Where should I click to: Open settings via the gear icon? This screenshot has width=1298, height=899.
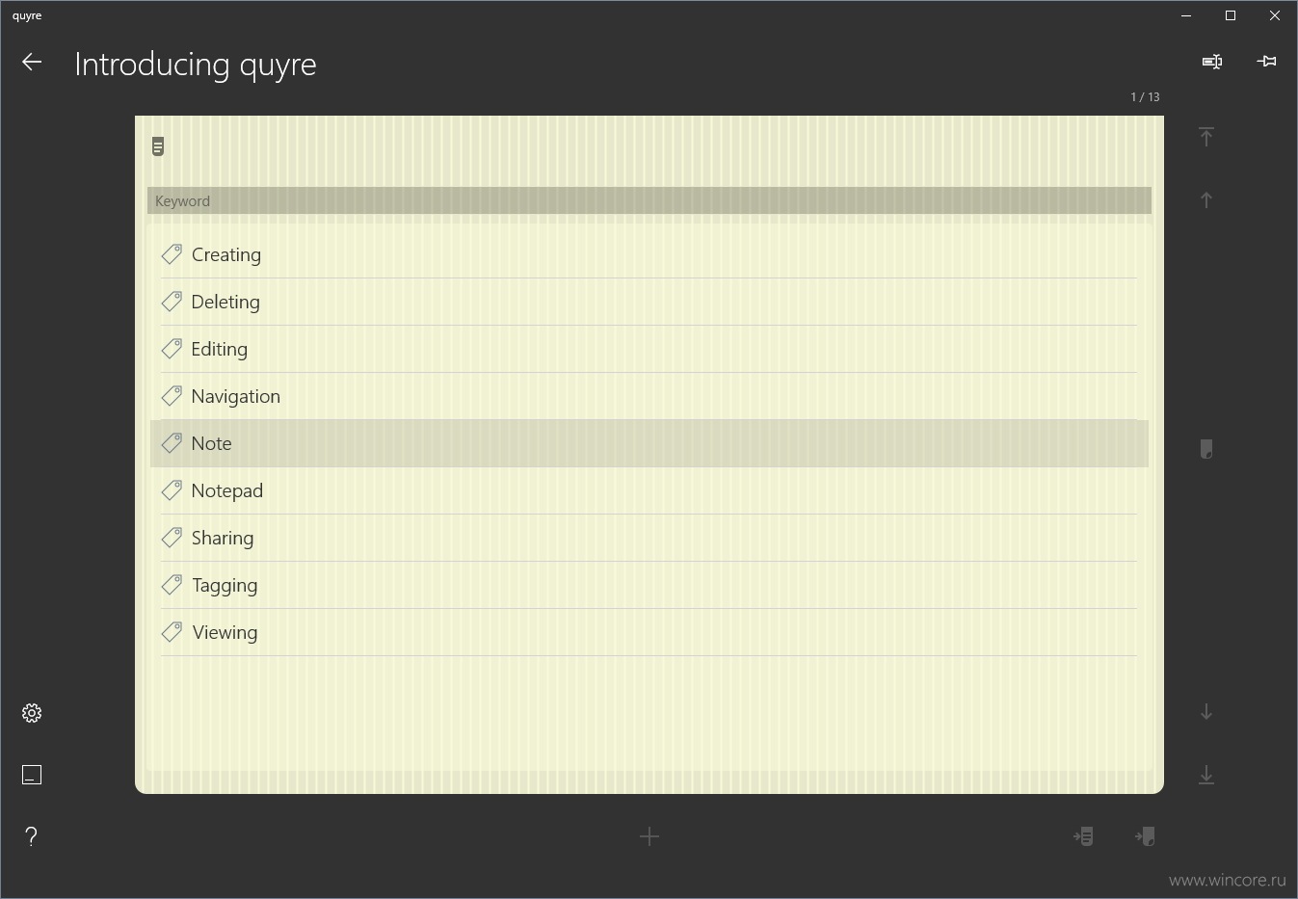(x=32, y=713)
